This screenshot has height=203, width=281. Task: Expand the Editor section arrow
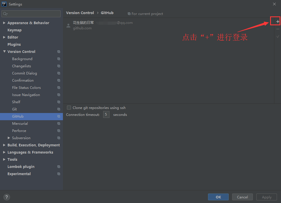(x=4, y=37)
